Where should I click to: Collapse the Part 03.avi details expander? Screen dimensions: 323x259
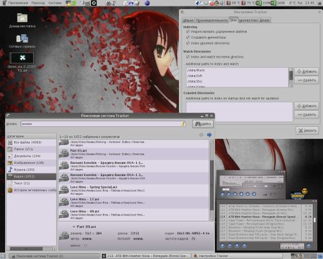click(74, 227)
